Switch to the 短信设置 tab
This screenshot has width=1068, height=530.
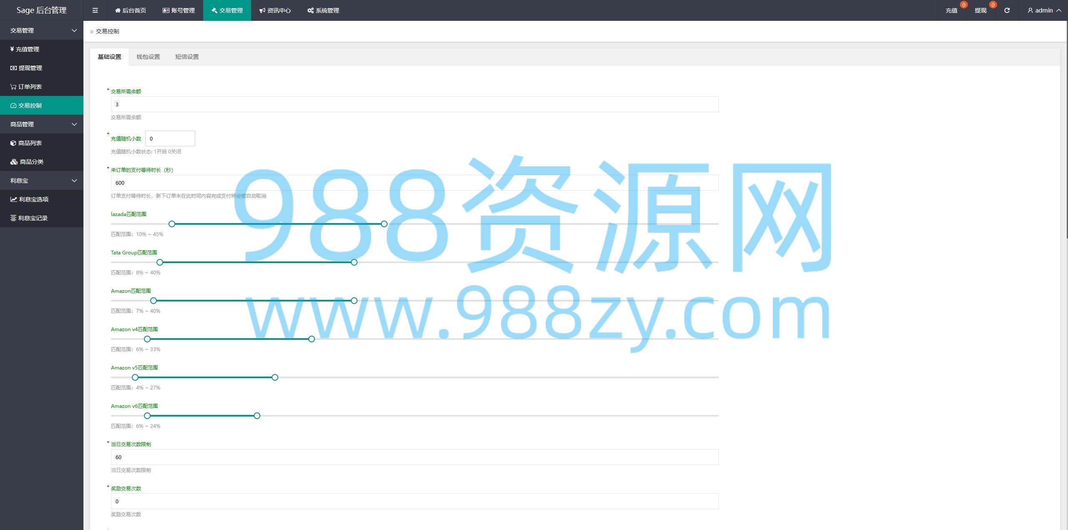click(187, 57)
